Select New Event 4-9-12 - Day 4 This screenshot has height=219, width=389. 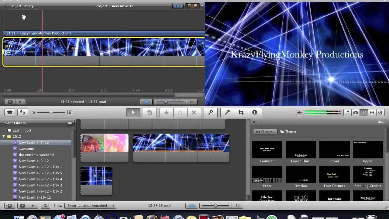(40, 179)
